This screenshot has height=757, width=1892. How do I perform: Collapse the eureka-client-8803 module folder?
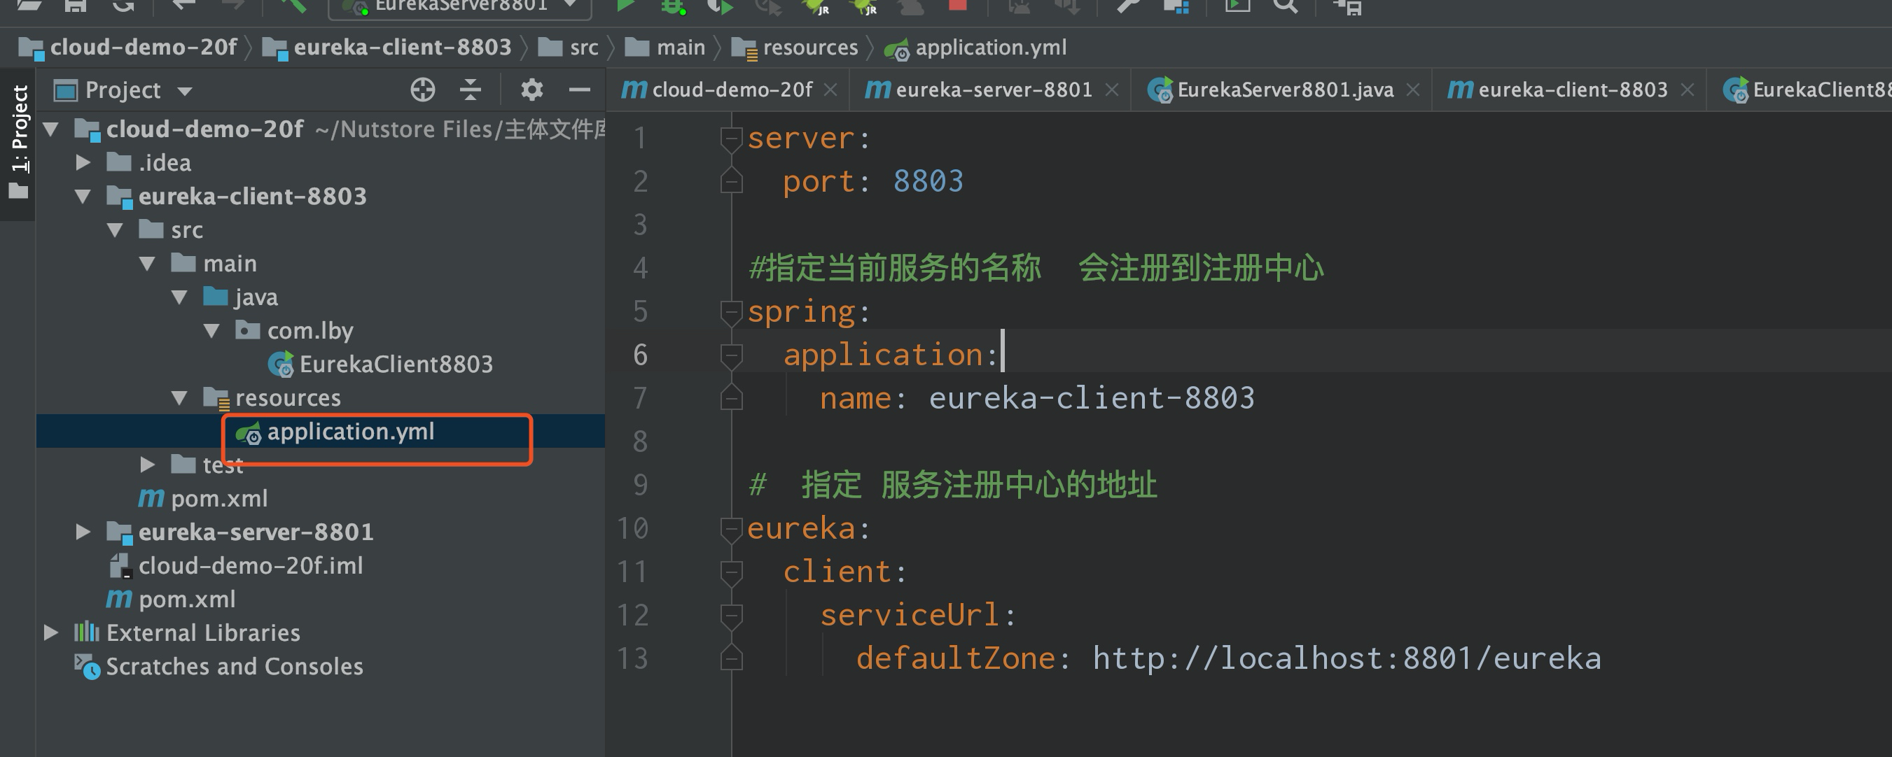[83, 197]
